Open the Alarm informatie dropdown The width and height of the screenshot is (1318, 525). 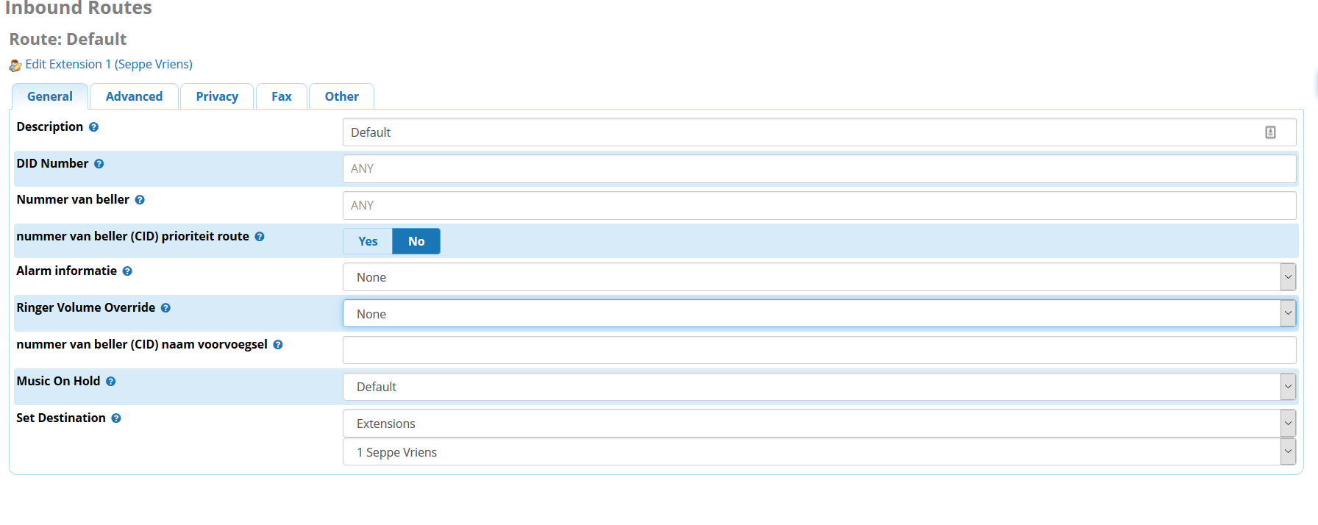point(819,277)
